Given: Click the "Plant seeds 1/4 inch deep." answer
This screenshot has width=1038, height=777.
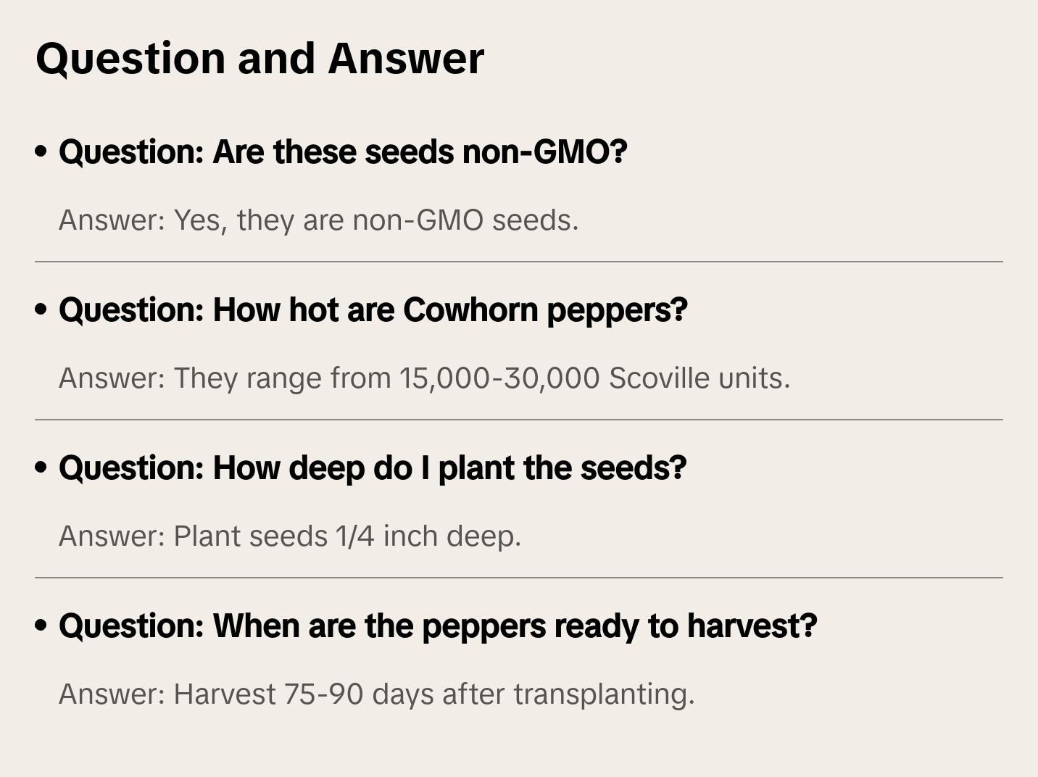Looking at the screenshot, I should click(290, 536).
